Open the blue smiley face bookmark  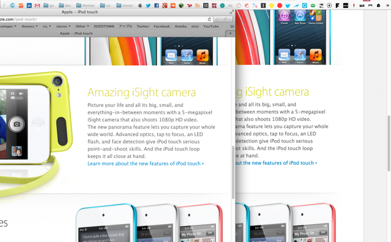(x=12, y=5)
